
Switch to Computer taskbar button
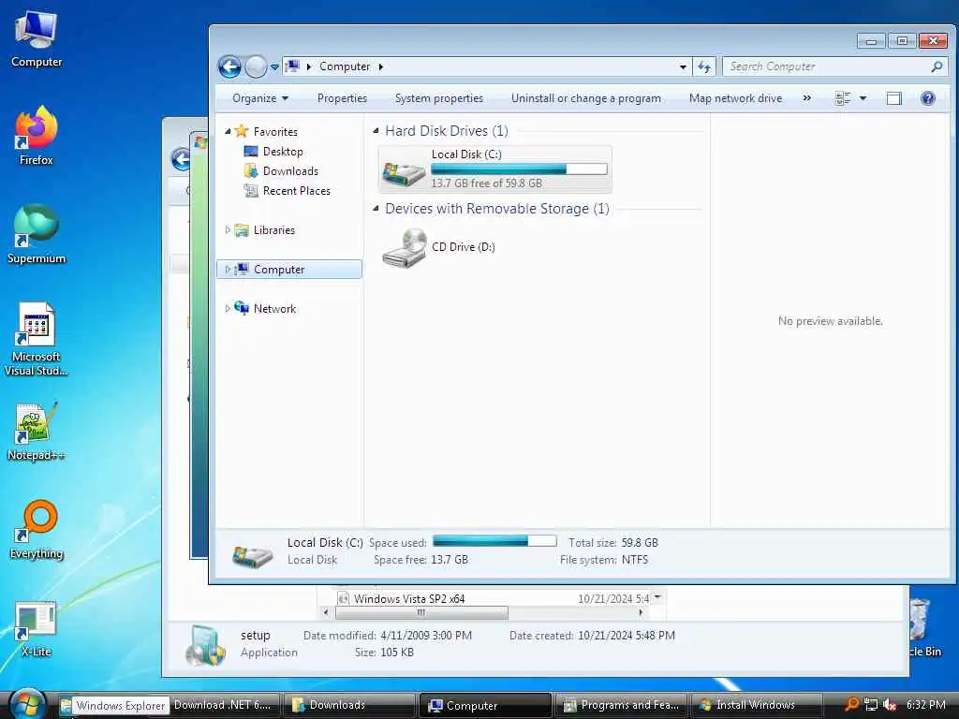(x=486, y=706)
